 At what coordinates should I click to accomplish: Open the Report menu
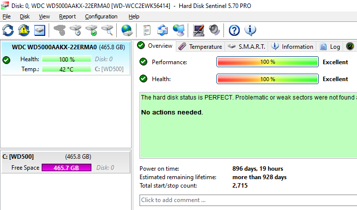[68, 16]
